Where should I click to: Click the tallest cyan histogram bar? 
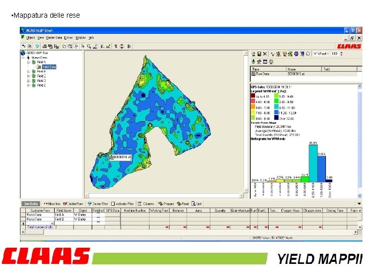click(x=313, y=163)
